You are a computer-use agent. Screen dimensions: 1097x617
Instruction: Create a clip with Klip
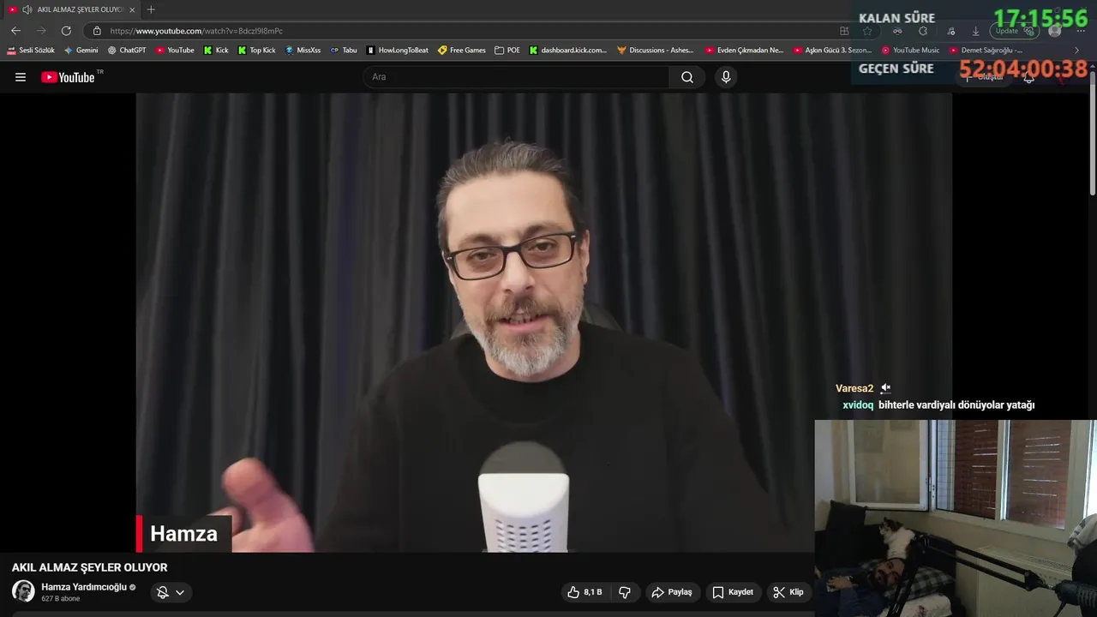[x=788, y=592]
